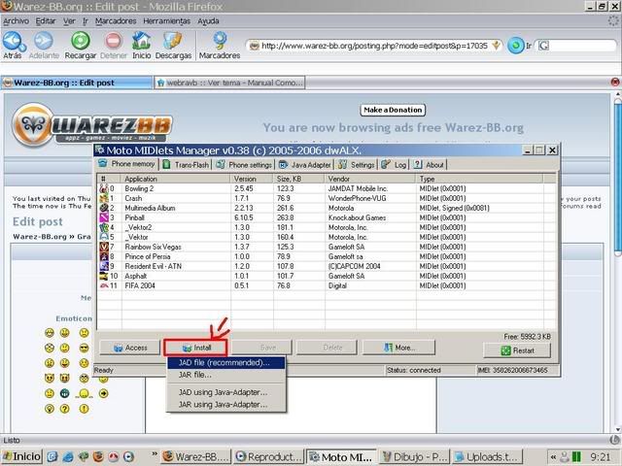622x466 pixels.
Task: Select the JAMDAT Mobile Inc. vendor cell
Action: (358, 188)
